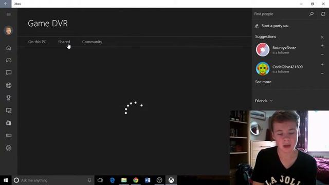The width and height of the screenshot is (329, 185).
Task: Open the globe Activity alerts icon
Action: [9, 85]
